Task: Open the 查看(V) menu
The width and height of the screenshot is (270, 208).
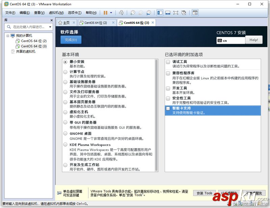Action: click(x=39, y=13)
